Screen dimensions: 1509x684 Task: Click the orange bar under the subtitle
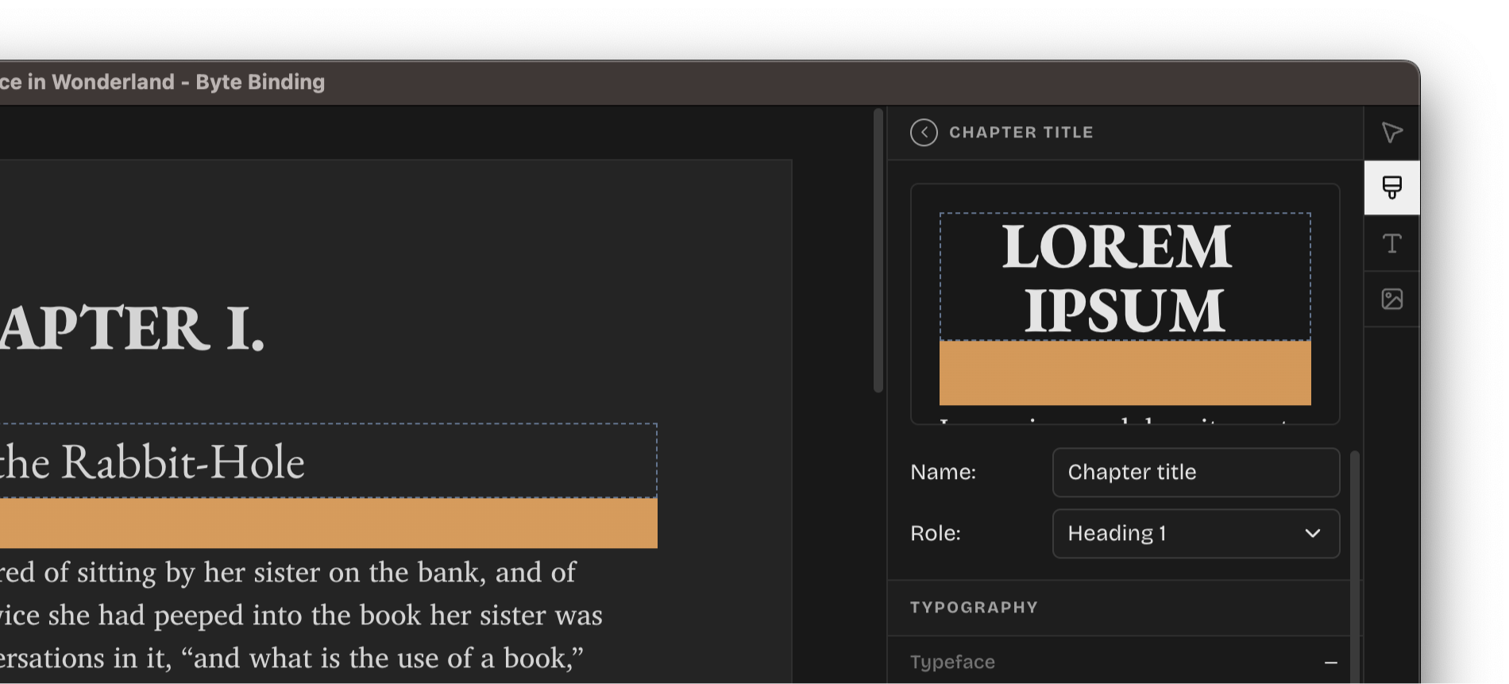[x=328, y=523]
